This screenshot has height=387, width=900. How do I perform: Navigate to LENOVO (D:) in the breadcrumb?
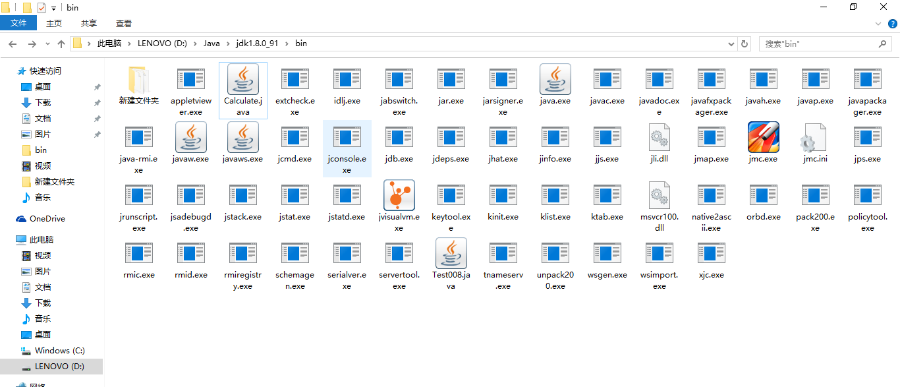coord(162,44)
